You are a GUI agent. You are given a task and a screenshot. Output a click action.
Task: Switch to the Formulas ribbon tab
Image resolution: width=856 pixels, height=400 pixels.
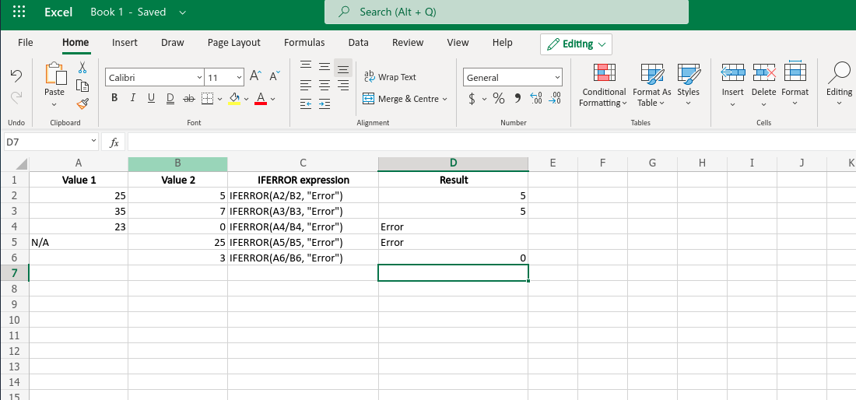(x=304, y=43)
